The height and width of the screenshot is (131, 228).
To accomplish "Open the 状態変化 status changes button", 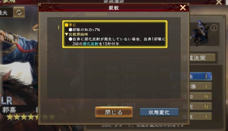I will click(x=159, y=112).
